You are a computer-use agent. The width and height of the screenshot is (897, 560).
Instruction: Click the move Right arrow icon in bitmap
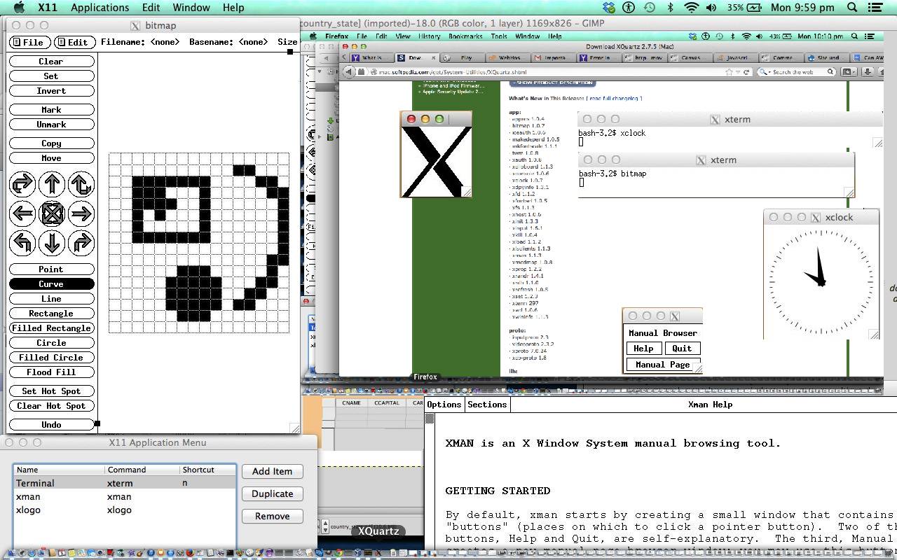(81, 213)
